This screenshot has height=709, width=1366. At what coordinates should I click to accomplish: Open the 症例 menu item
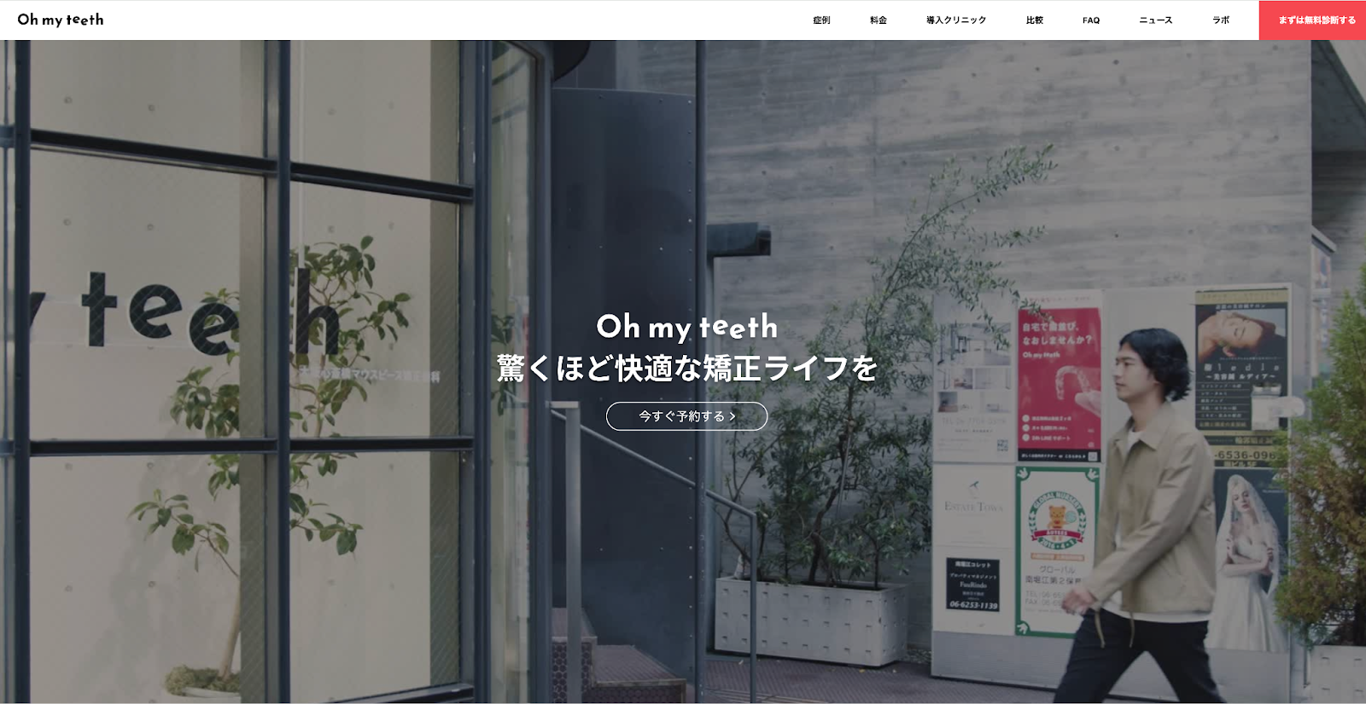point(821,20)
